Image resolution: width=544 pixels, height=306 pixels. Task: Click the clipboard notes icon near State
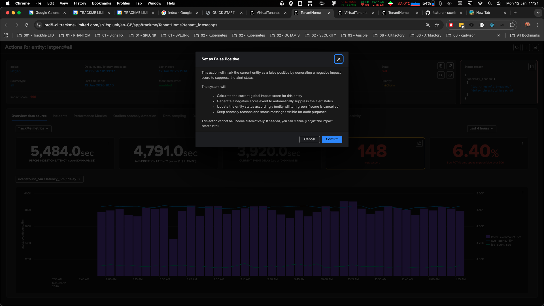pos(441,66)
